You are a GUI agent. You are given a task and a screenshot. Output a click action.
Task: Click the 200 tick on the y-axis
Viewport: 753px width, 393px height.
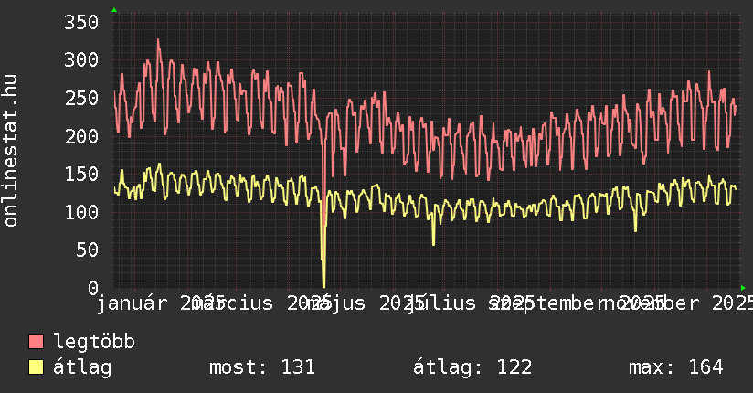pyautogui.click(x=79, y=136)
